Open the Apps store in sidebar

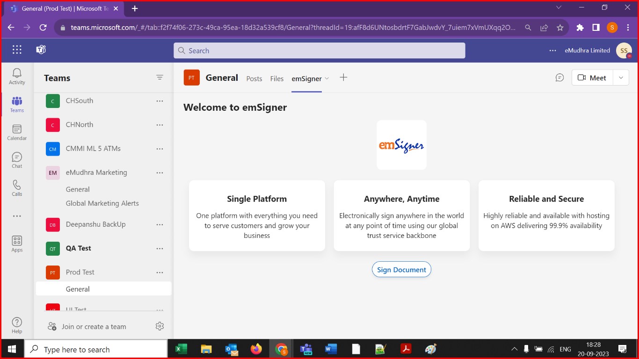(17, 244)
